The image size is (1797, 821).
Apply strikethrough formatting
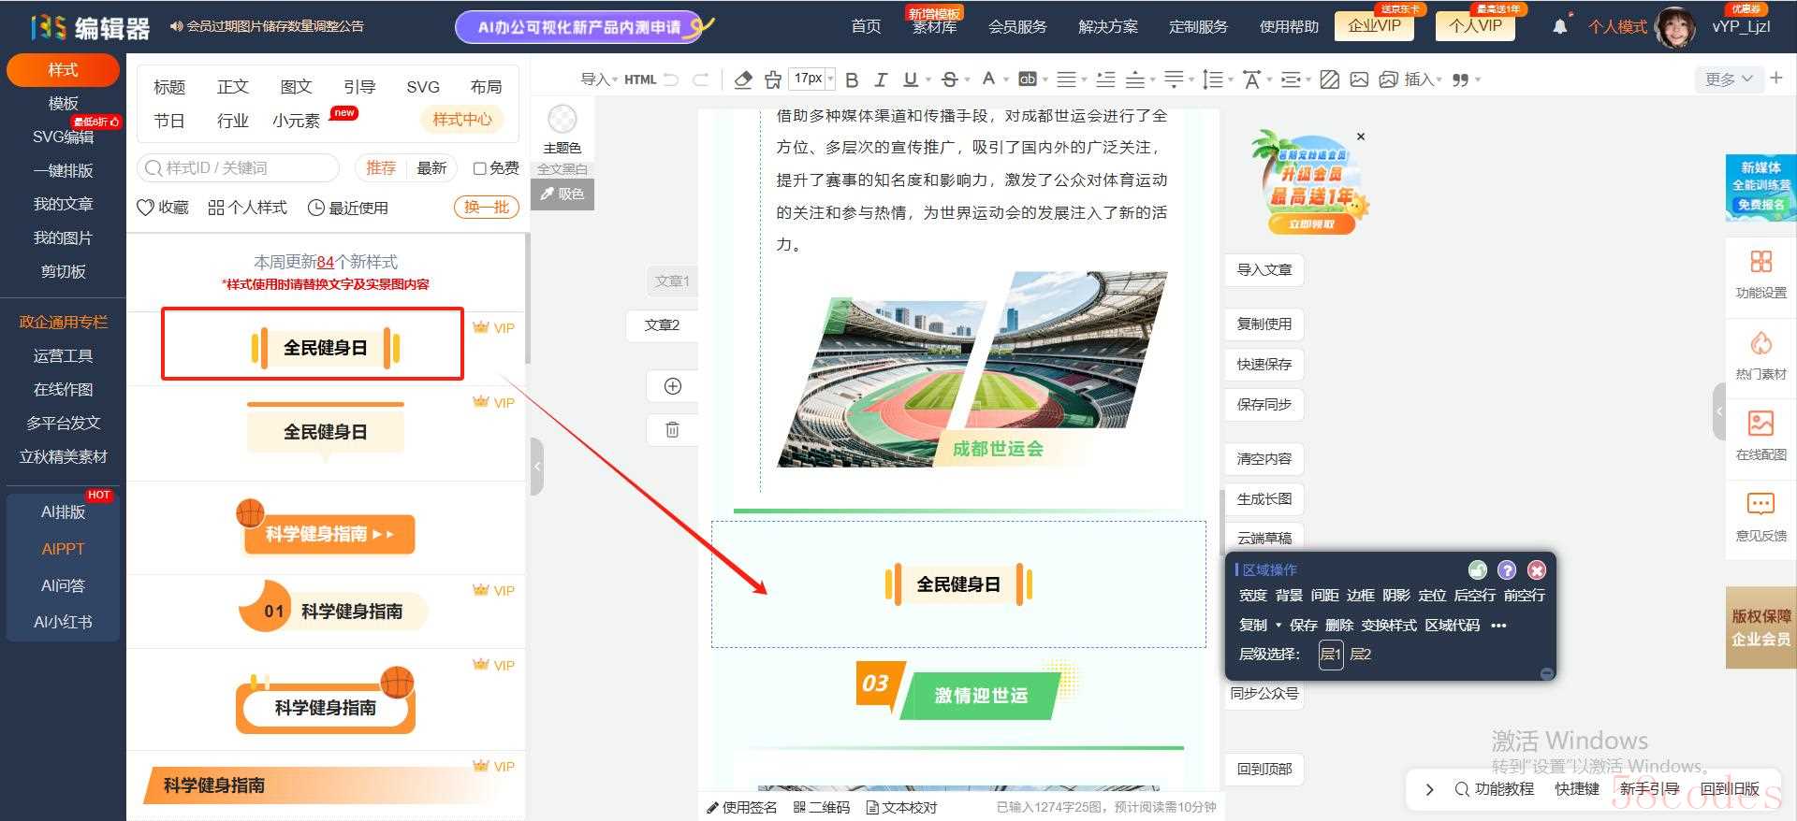coord(949,79)
